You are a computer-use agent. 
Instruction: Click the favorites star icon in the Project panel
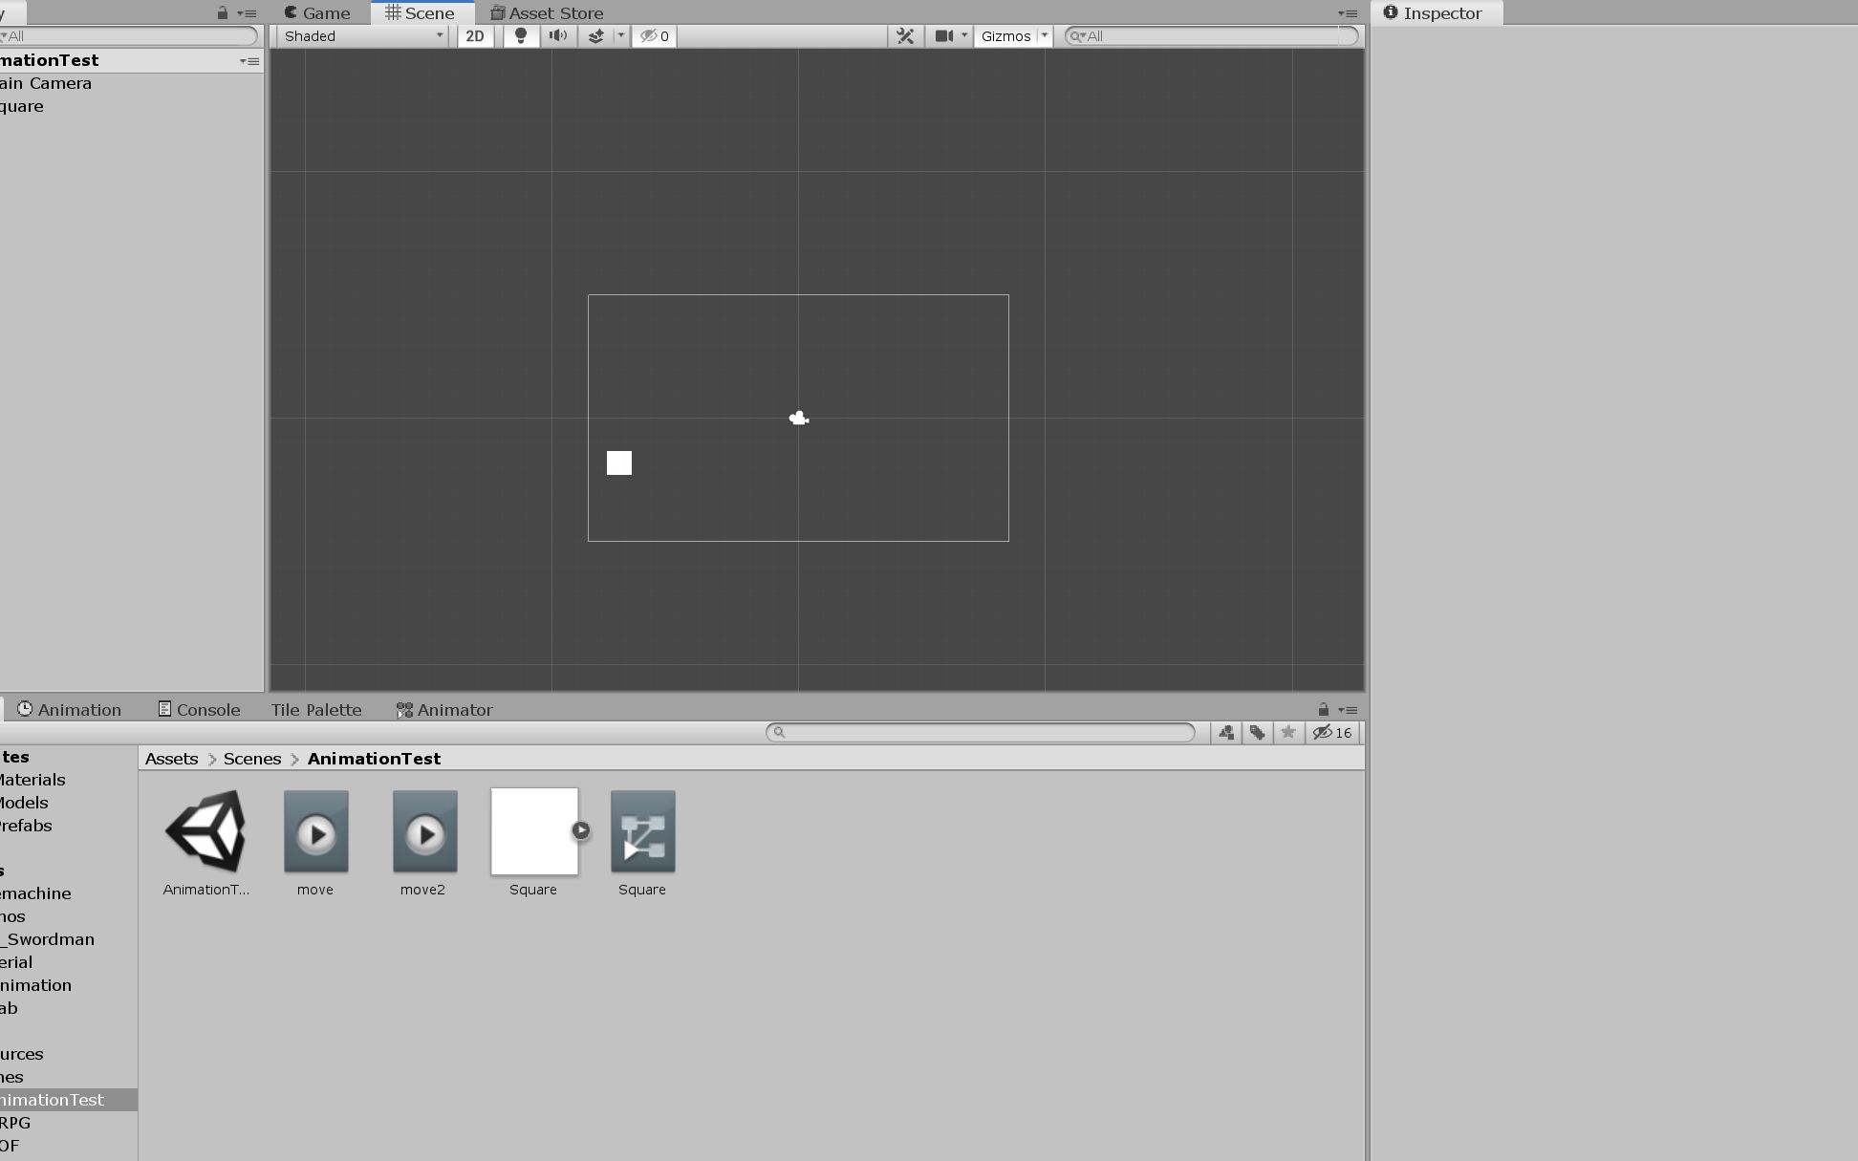tap(1288, 733)
